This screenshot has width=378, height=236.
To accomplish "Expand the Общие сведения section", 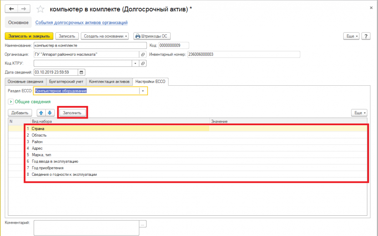I will point(10,102).
